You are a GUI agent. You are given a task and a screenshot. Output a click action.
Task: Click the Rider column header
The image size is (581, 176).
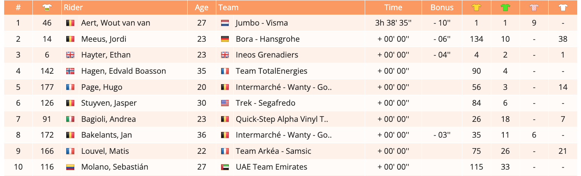pos(73,8)
